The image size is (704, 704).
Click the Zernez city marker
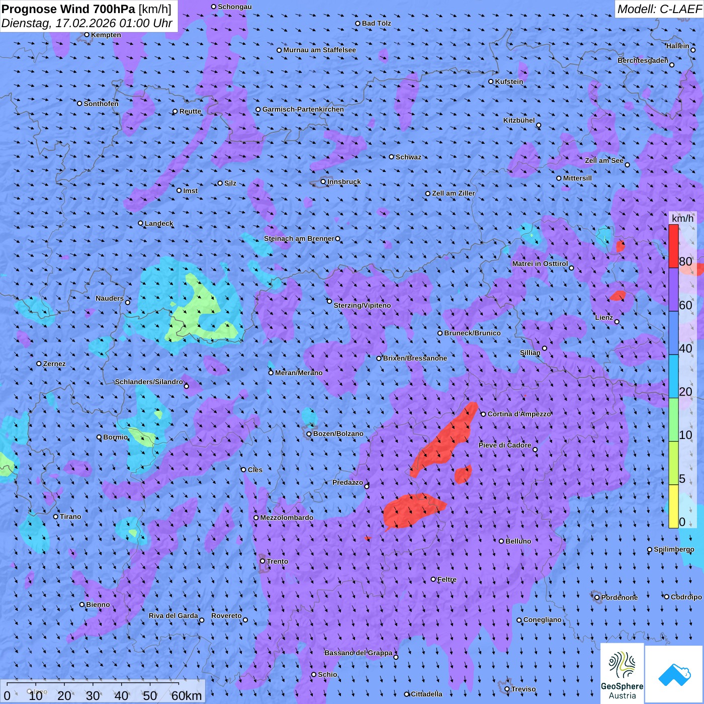click(x=39, y=364)
